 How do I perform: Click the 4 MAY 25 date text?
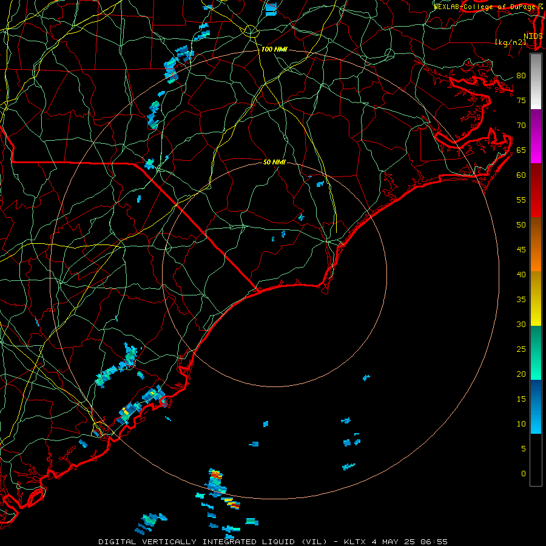point(395,542)
